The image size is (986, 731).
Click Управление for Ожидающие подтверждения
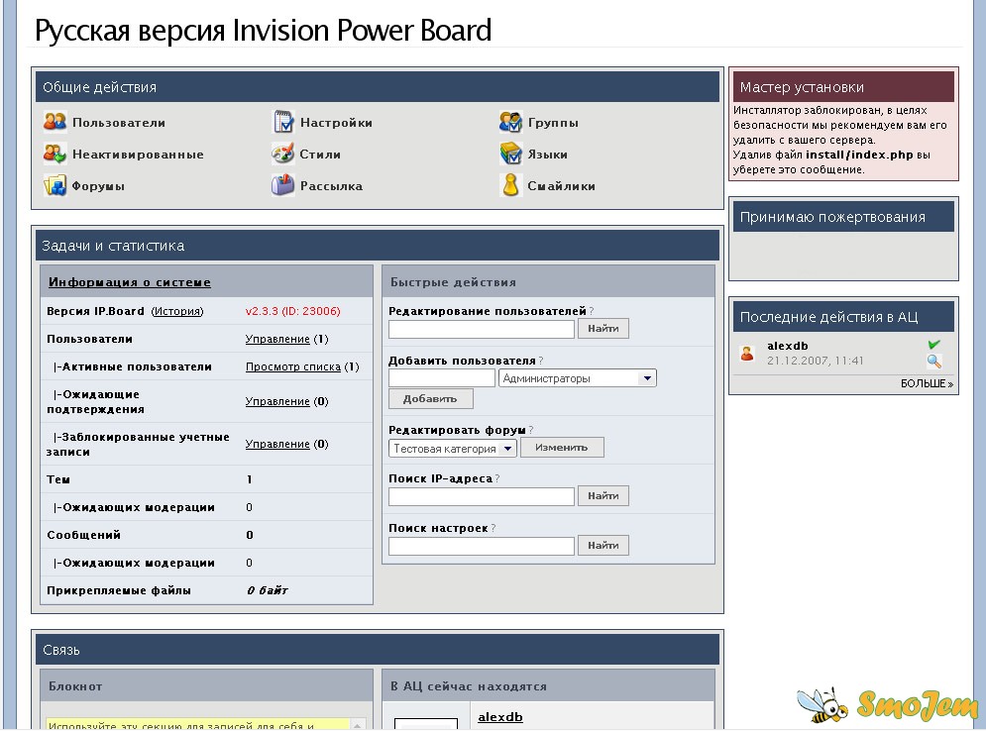(277, 401)
